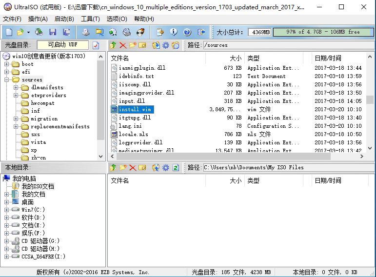The height and width of the screenshot is (277, 376).
Task: Click Up folder icon in local pane
Action: [113, 167]
